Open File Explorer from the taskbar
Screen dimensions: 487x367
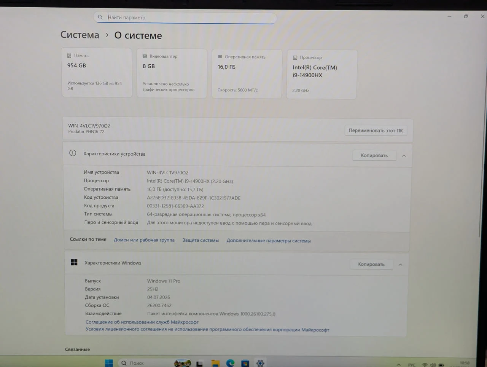pos(215,363)
